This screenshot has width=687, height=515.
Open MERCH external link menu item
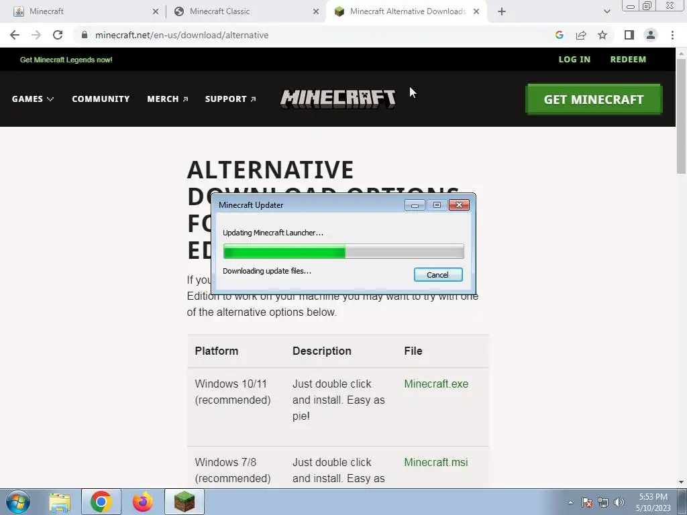167,99
